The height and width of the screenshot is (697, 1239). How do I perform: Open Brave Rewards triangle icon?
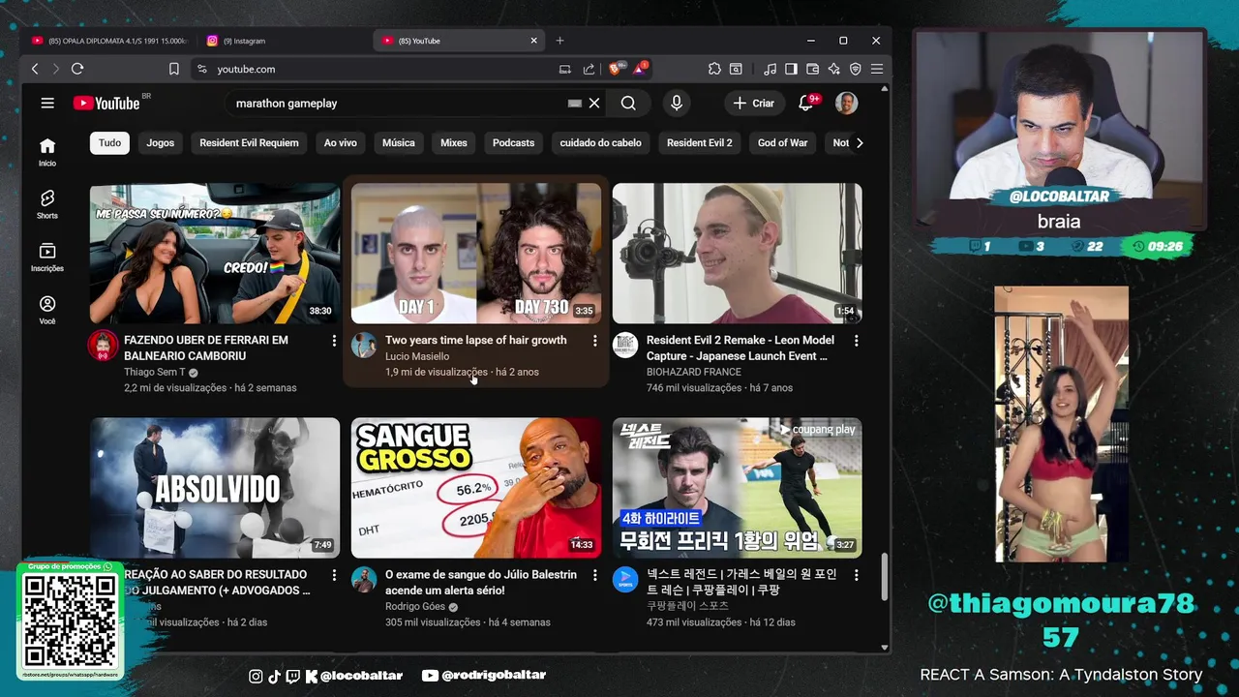click(640, 69)
